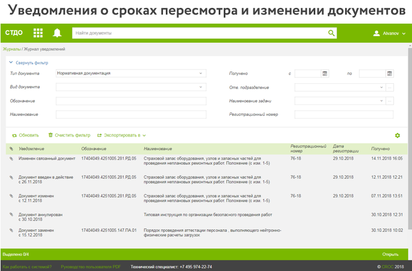Click the user avatar icon
The width and height of the screenshot is (412, 271).
(x=377, y=33)
